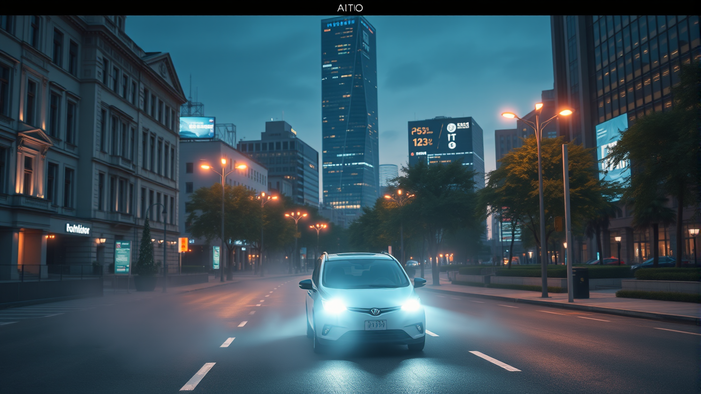
Task: Click the AITIO title text
Action: tap(350, 8)
